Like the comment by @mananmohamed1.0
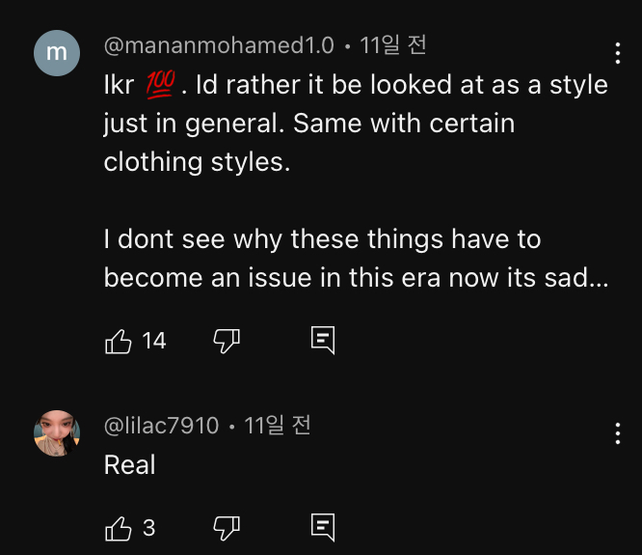The width and height of the screenshot is (642, 555). pyautogui.click(x=118, y=341)
